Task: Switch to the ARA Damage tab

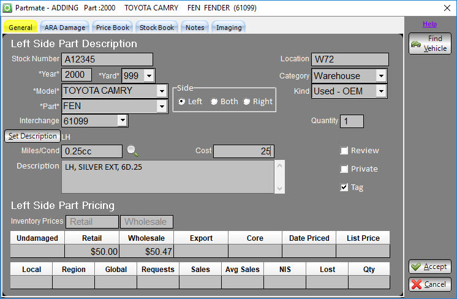Action: coord(65,28)
